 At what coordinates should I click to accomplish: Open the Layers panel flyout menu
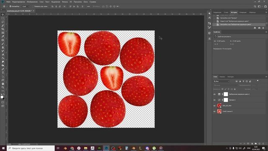click(x=266, y=77)
